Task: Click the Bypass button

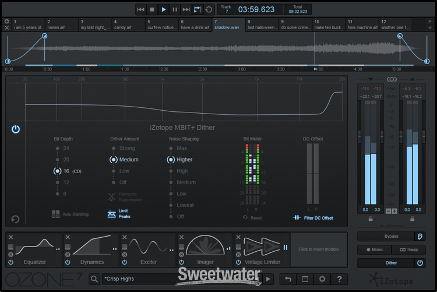Action: (386, 236)
